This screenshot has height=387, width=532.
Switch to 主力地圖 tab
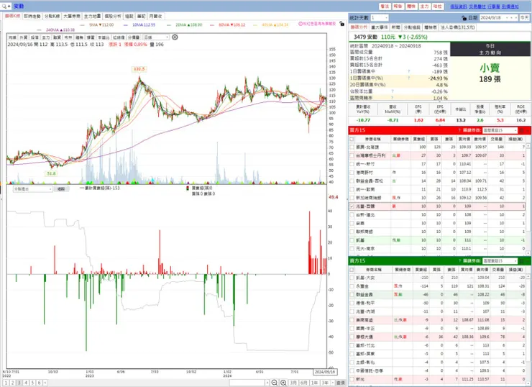(x=92, y=17)
